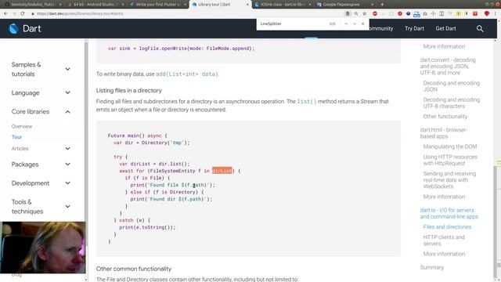Viewport: 501px width, 282px height.
Task: Click the 'Listing files in a directory' heading
Action: coord(128,91)
